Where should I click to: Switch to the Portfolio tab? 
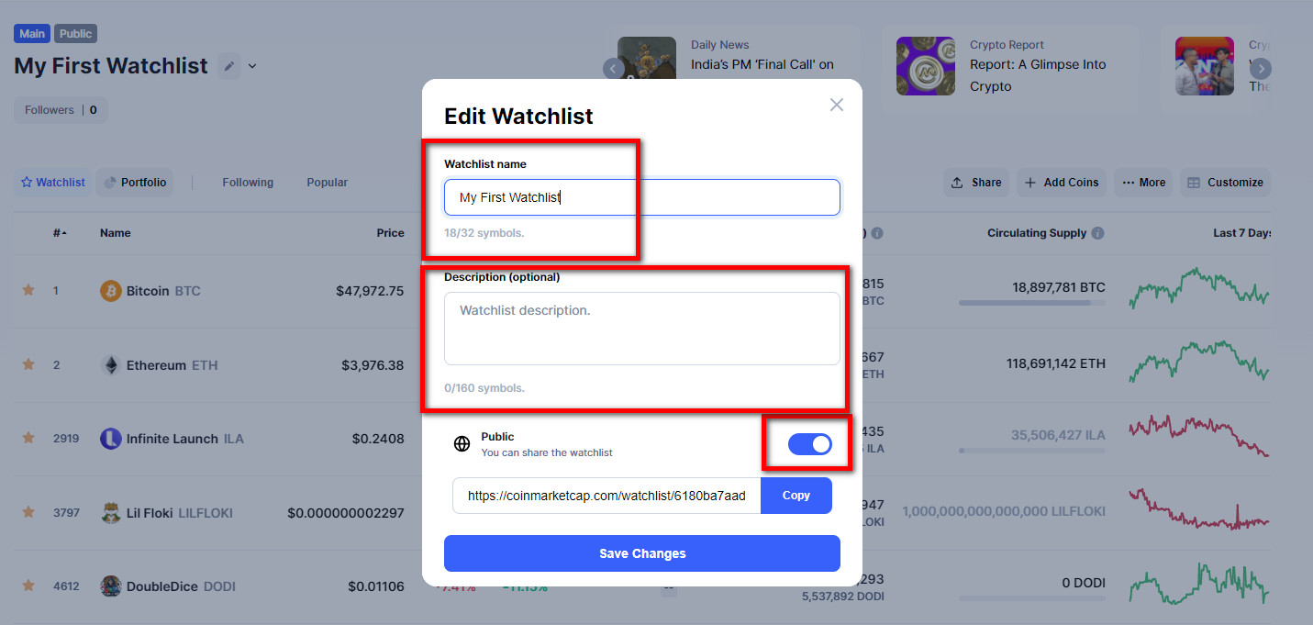click(x=135, y=183)
